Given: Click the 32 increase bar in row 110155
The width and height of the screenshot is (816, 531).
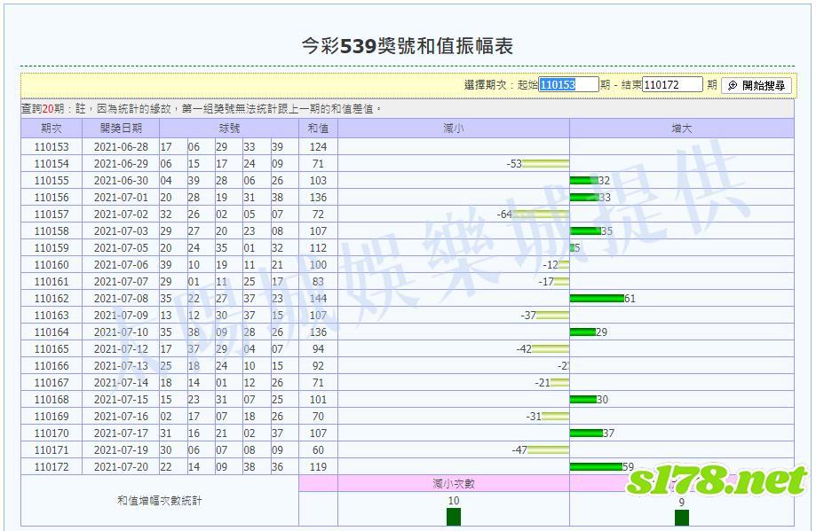Looking at the screenshot, I should 584,181.
